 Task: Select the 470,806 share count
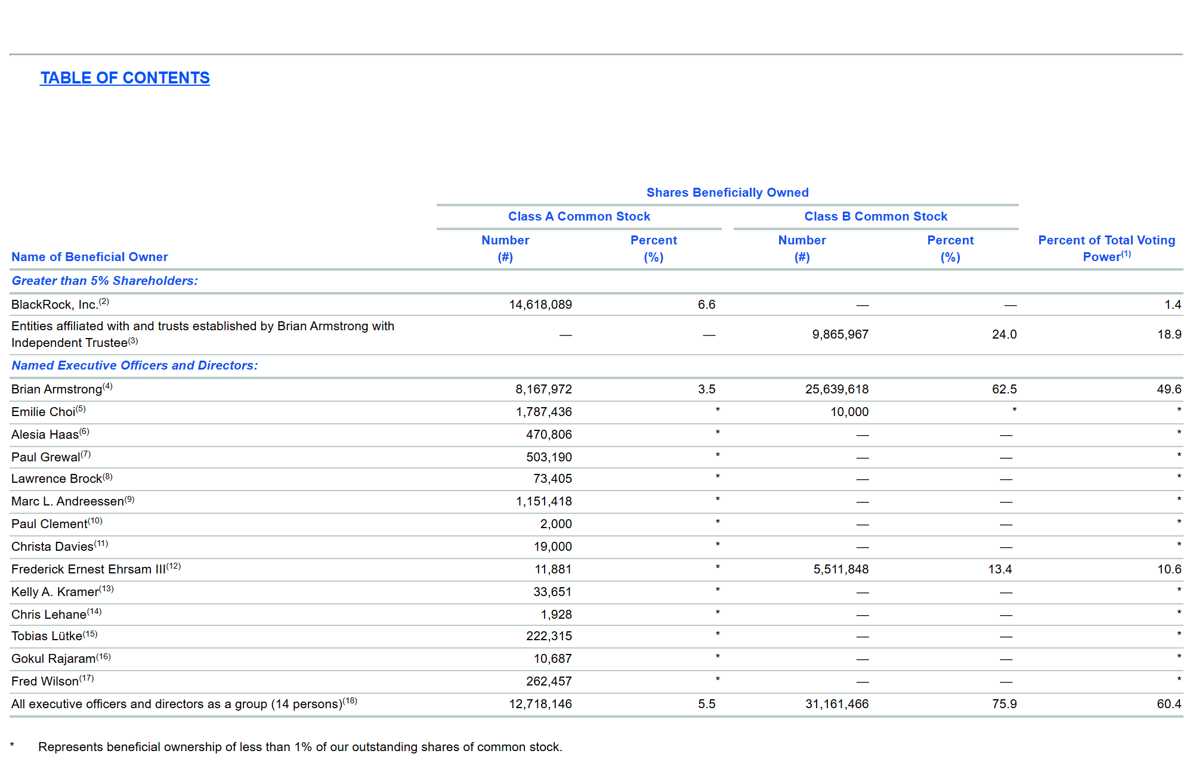549,435
